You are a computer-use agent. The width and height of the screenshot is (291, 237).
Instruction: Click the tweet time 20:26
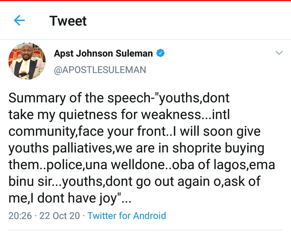(20, 216)
